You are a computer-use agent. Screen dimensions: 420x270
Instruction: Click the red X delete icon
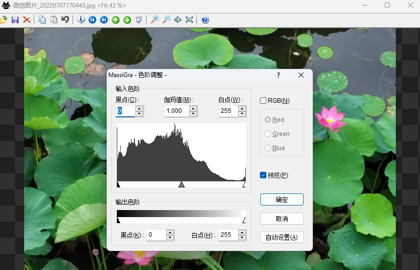[27, 20]
